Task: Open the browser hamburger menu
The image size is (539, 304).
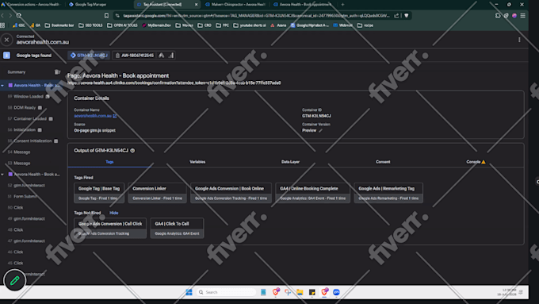Action: tap(522, 16)
